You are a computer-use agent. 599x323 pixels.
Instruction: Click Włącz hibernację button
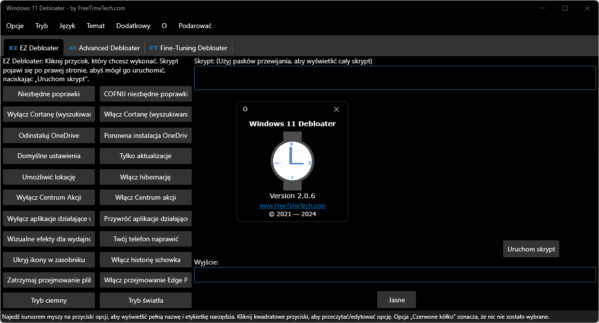(x=146, y=176)
